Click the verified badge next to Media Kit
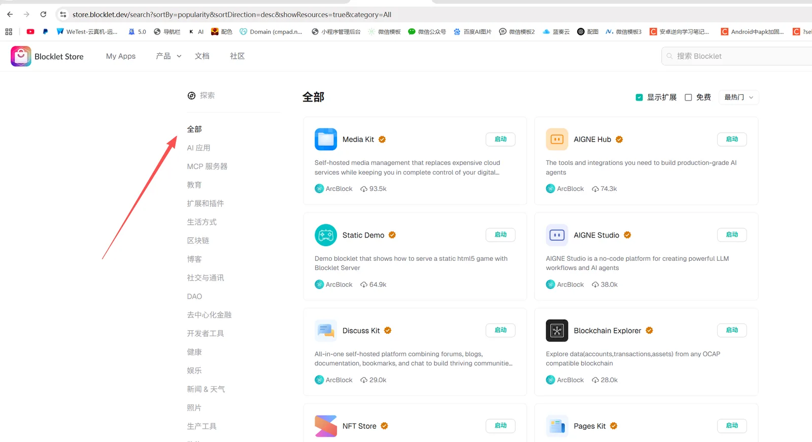 382,140
